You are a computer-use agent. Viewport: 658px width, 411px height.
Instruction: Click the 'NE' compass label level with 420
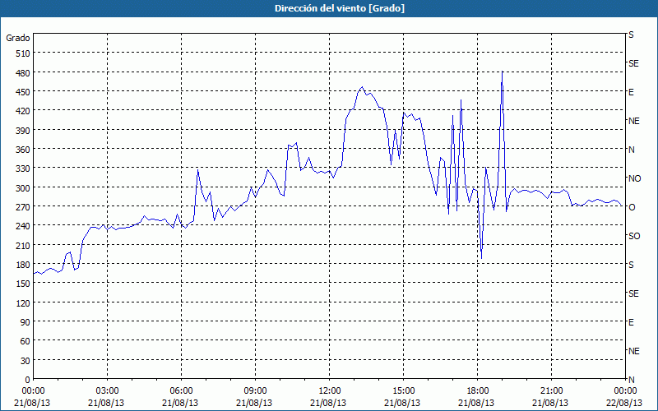(x=634, y=121)
